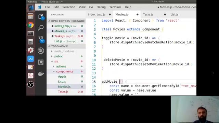Image resolution: width=219 pixels, height=123 pixels.
Task: Open the Search activity bar icon
Action: tap(41, 28)
